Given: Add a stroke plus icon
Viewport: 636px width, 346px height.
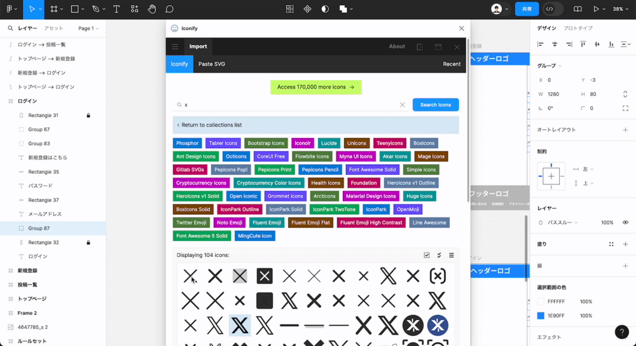Looking at the screenshot, I should [625, 266].
